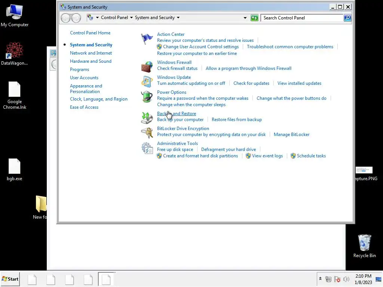Select the Google Chrome.lnk desktop file
383x287 pixels.
(15, 95)
